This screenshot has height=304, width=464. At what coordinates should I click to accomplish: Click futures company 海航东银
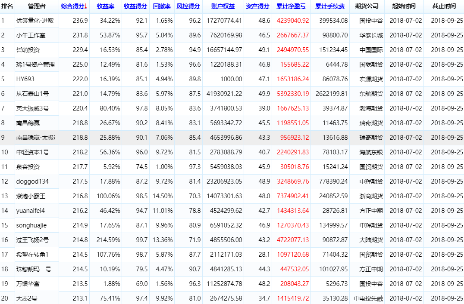coord(371,152)
